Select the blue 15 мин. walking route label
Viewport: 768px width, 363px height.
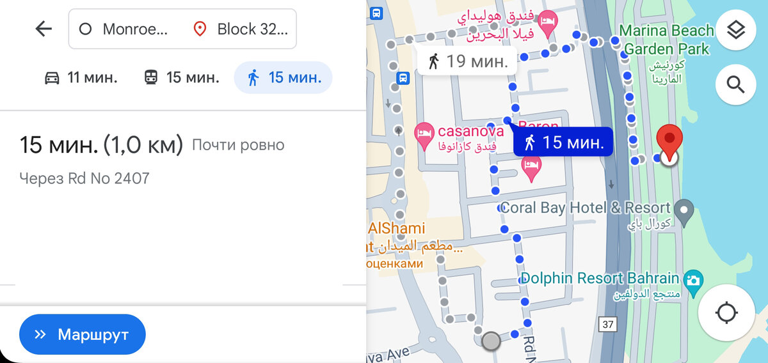563,142
